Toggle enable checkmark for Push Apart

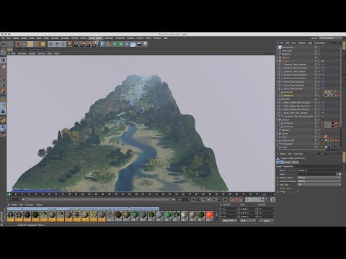[319, 51]
